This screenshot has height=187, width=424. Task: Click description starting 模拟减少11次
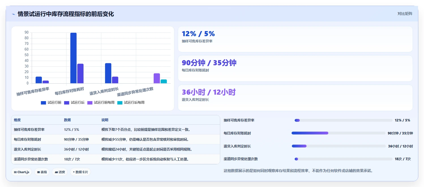145,159
